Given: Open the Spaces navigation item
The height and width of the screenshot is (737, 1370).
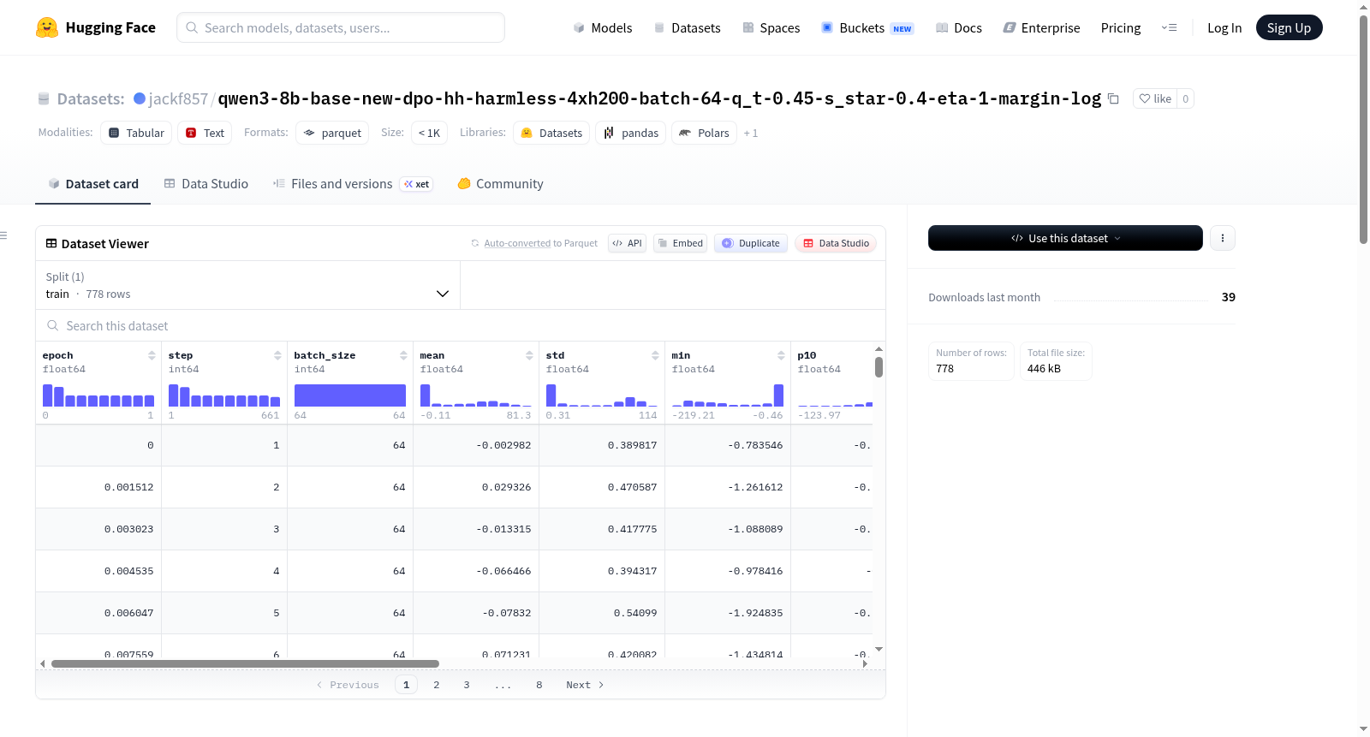Looking at the screenshot, I should coord(771,27).
